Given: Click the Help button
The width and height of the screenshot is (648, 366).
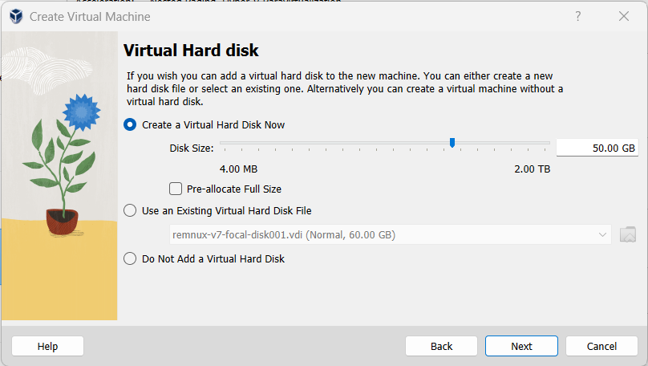Looking at the screenshot, I should coord(47,346).
